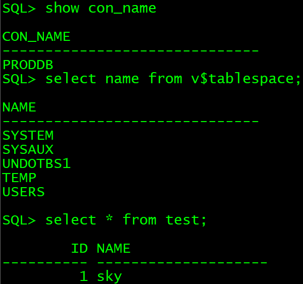Click the 'show con_name' command text

100,9
